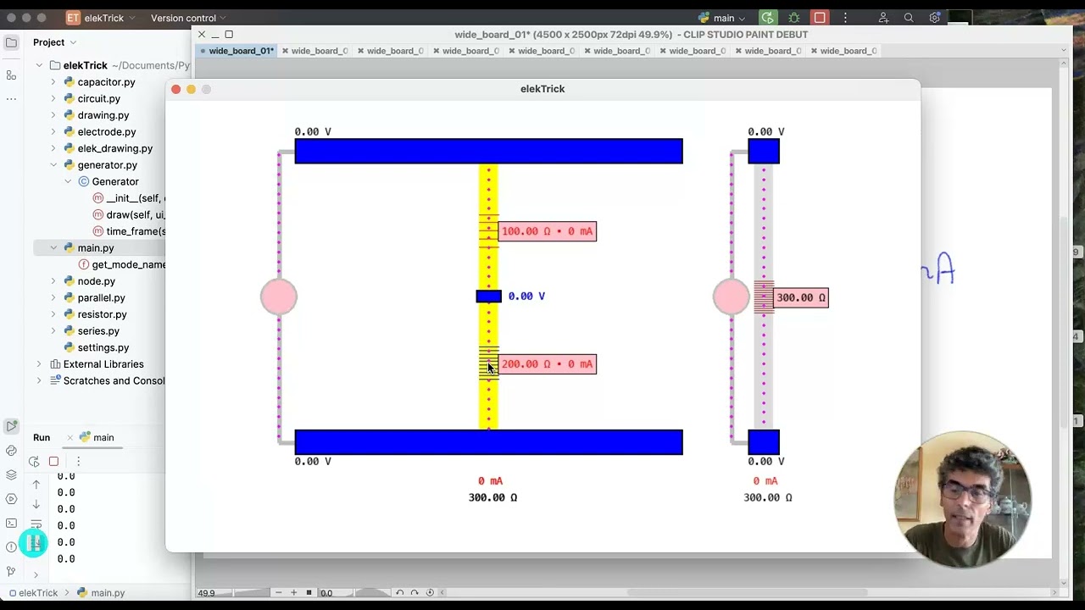Image resolution: width=1085 pixels, height=610 pixels.
Task: Click elekTrick breadcrumb in status bar
Action: pos(33,593)
